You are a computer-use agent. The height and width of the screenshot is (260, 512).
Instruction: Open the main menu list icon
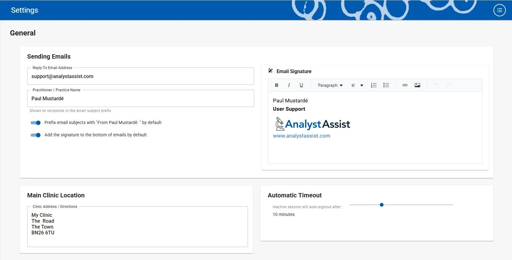(x=499, y=10)
